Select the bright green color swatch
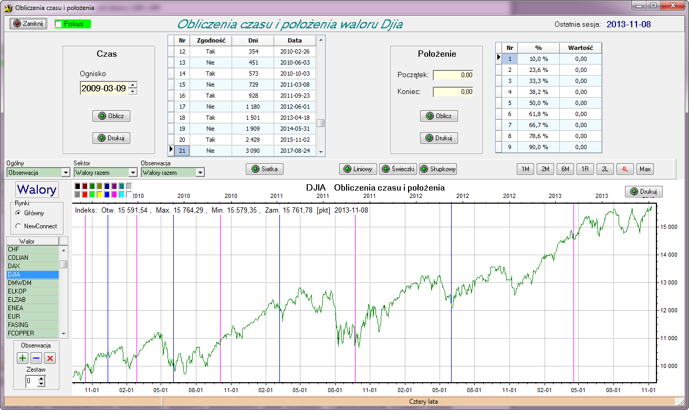The height and width of the screenshot is (410, 689). coord(92,195)
